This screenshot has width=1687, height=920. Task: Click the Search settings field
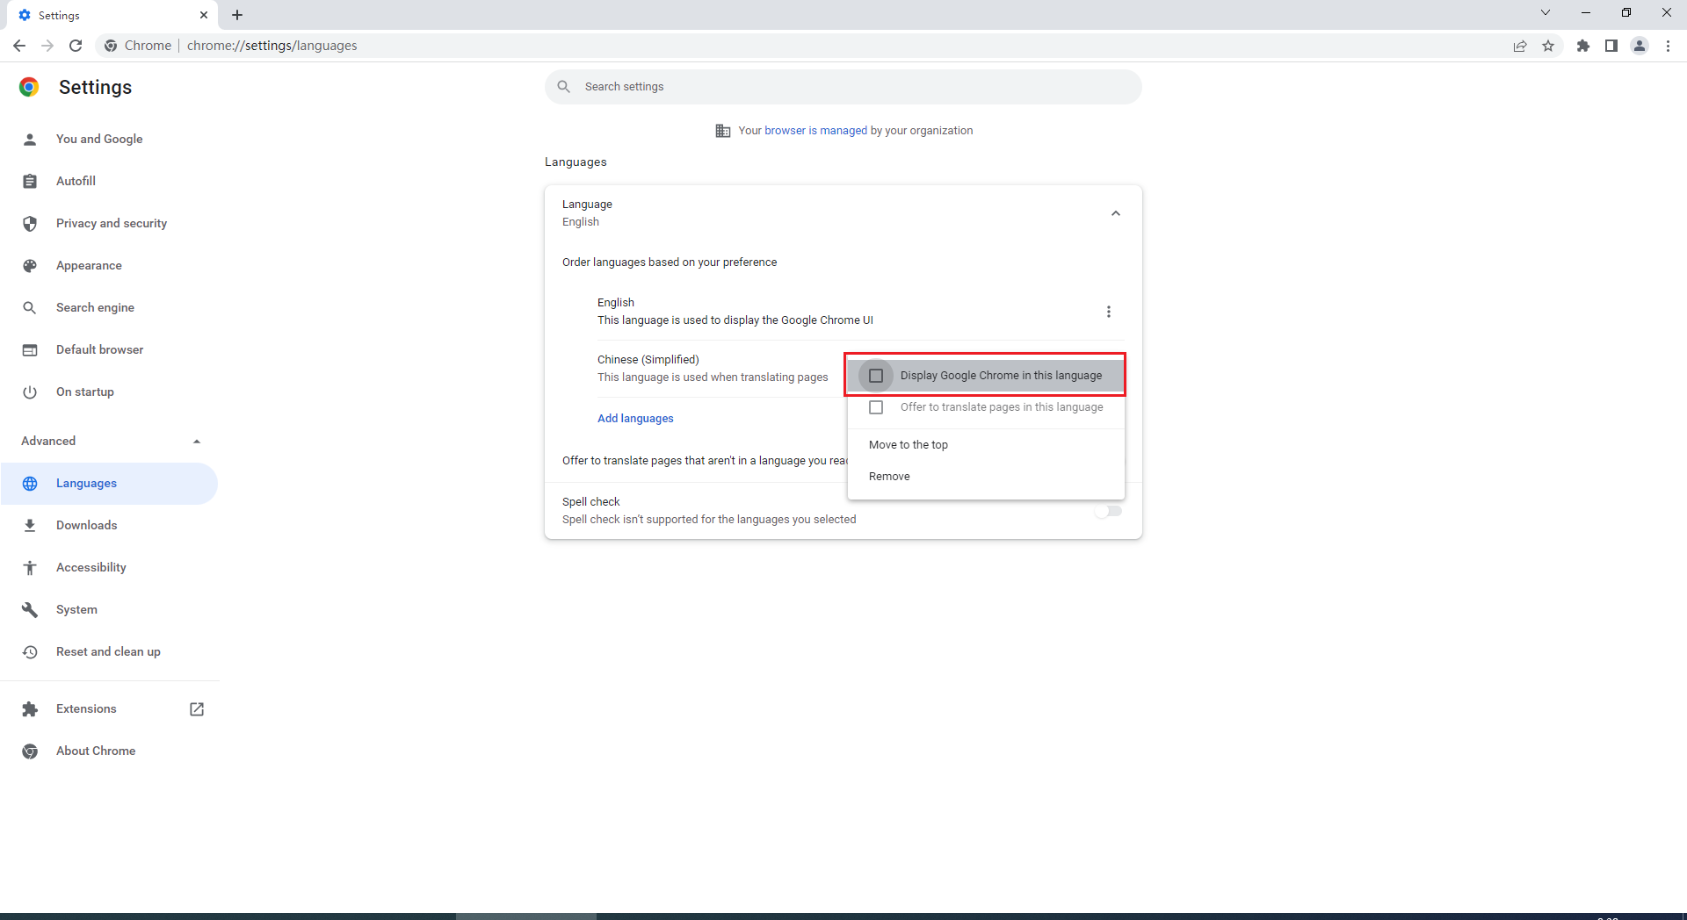click(x=843, y=87)
